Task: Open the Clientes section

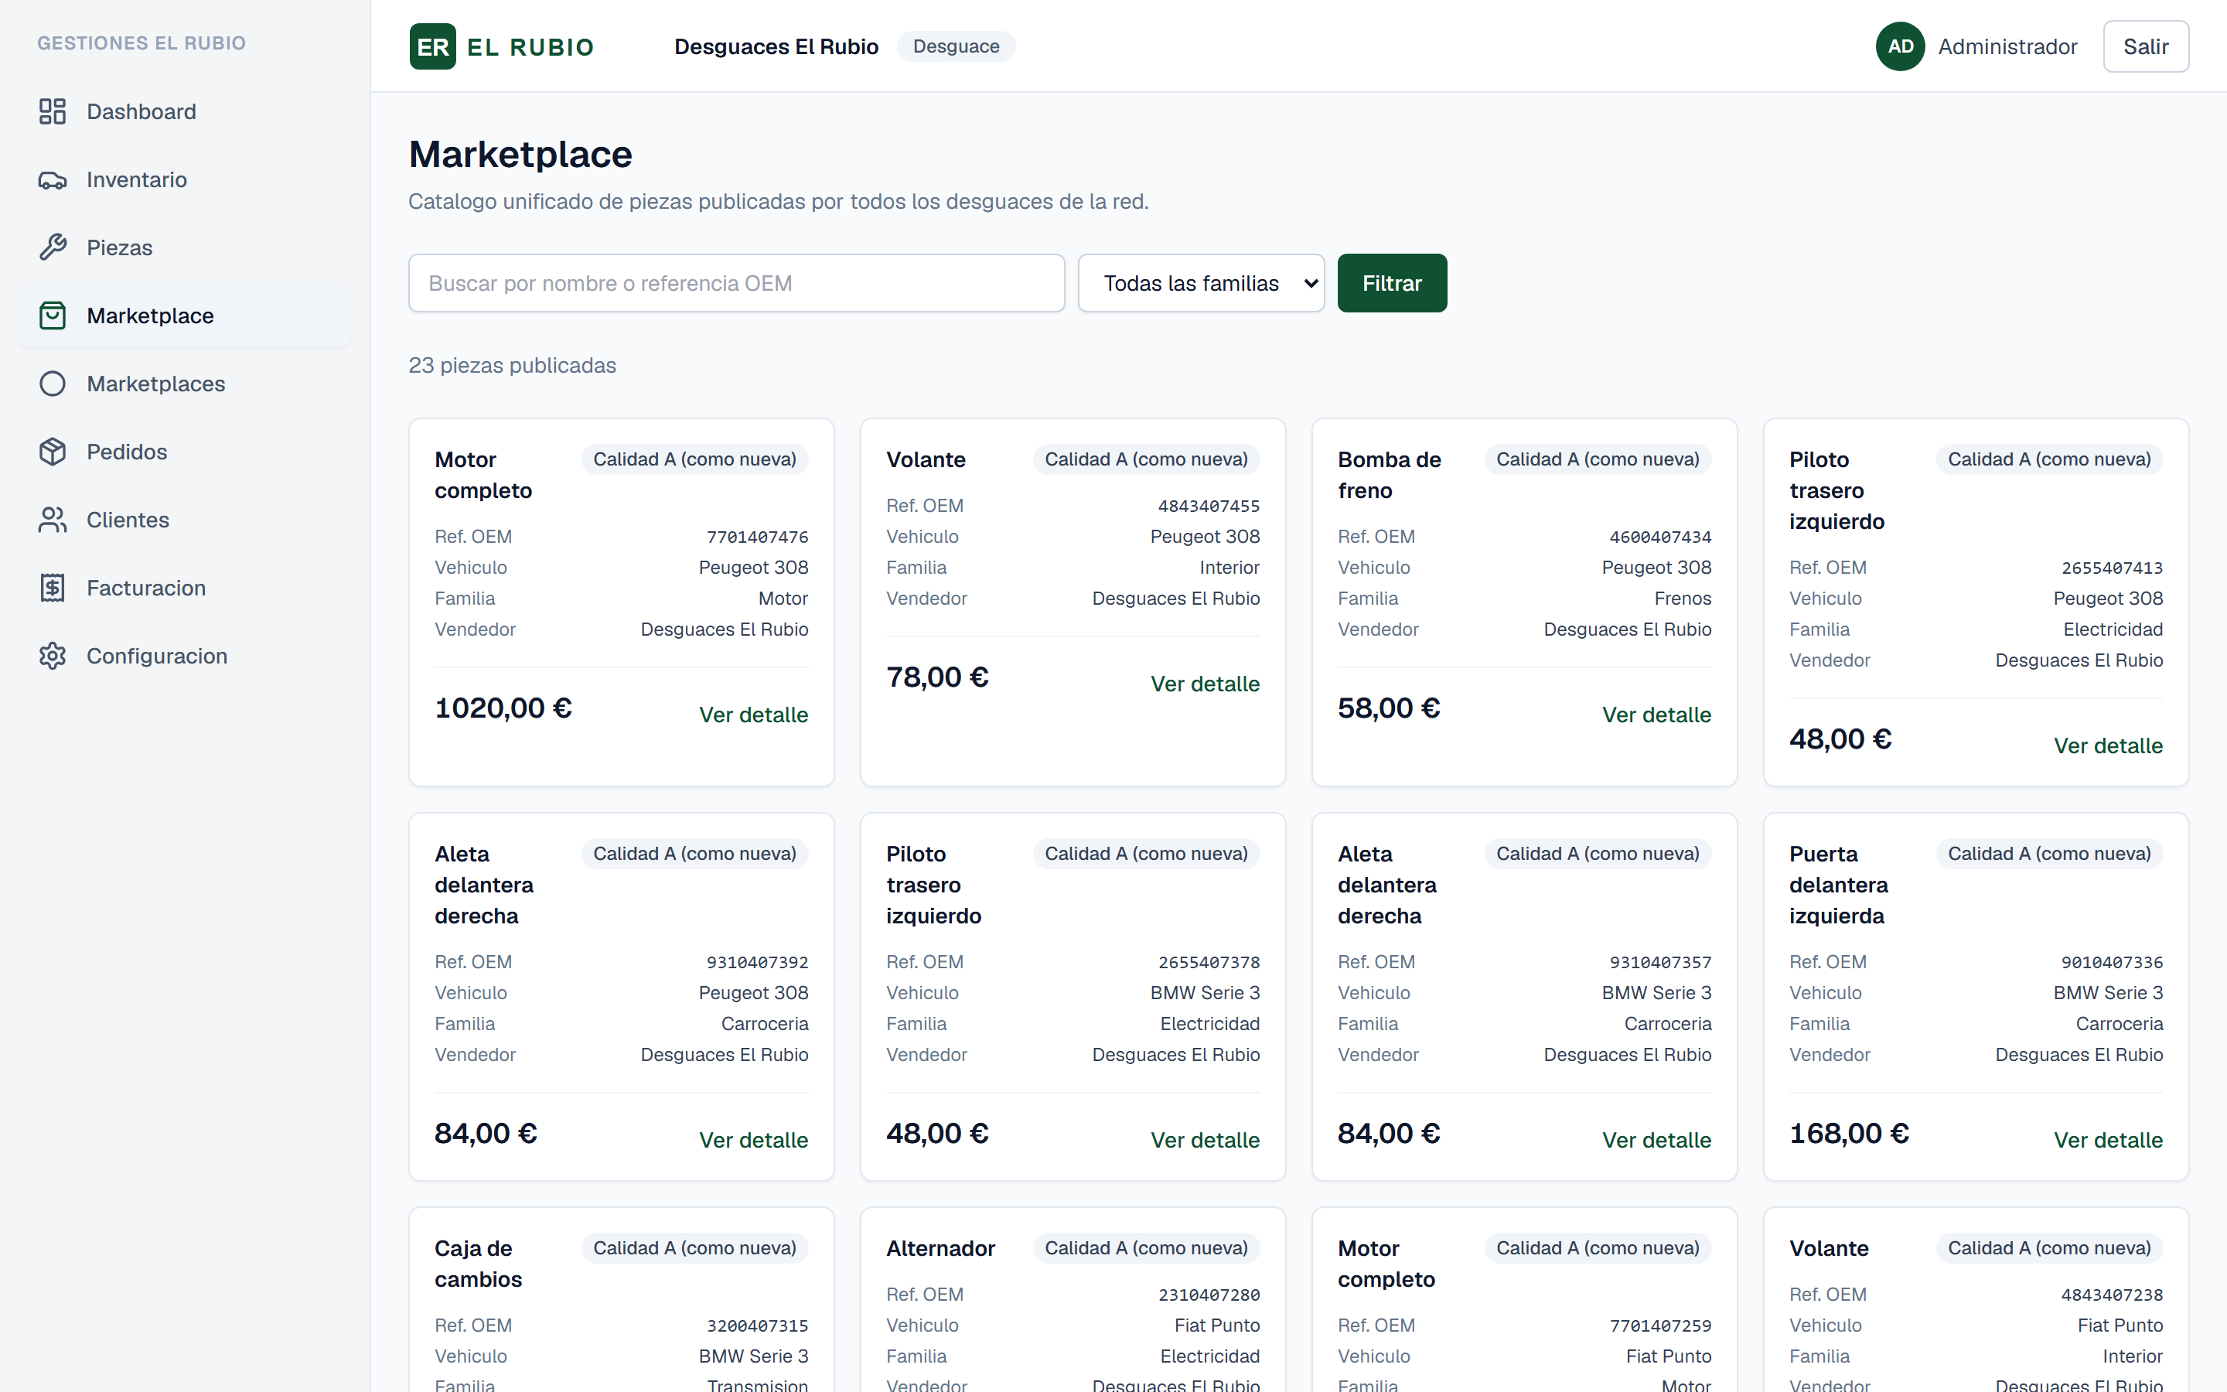Action: pyautogui.click(x=185, y=520)
